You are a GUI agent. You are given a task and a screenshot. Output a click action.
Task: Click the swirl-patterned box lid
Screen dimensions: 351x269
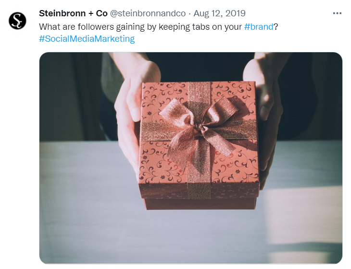coord(199,140)
